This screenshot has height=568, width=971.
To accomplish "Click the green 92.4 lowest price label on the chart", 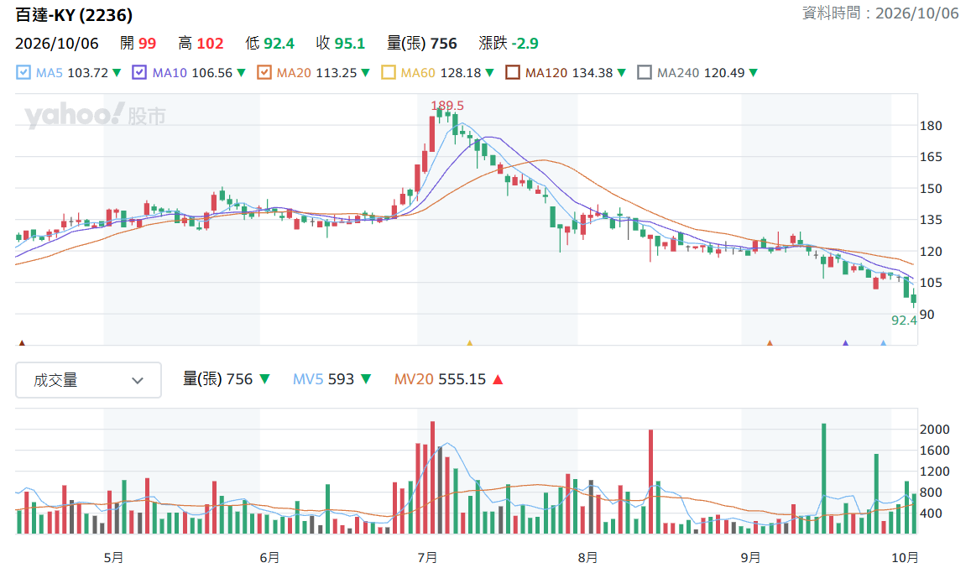I will click(904, 320).
